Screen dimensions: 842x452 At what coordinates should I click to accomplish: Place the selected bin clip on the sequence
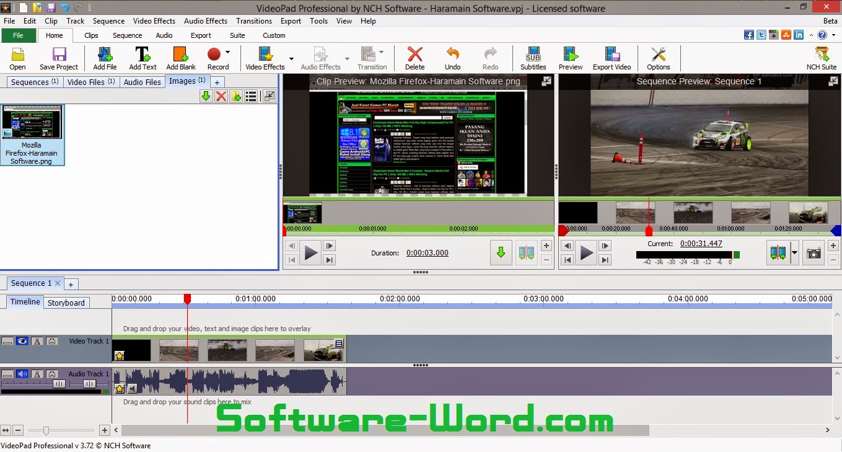(206, 96)
